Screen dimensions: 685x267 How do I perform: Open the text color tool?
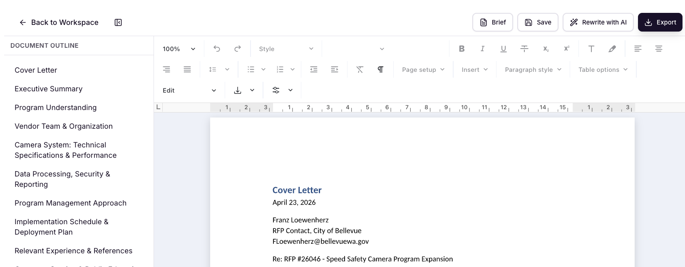click(x=591, y=49)
